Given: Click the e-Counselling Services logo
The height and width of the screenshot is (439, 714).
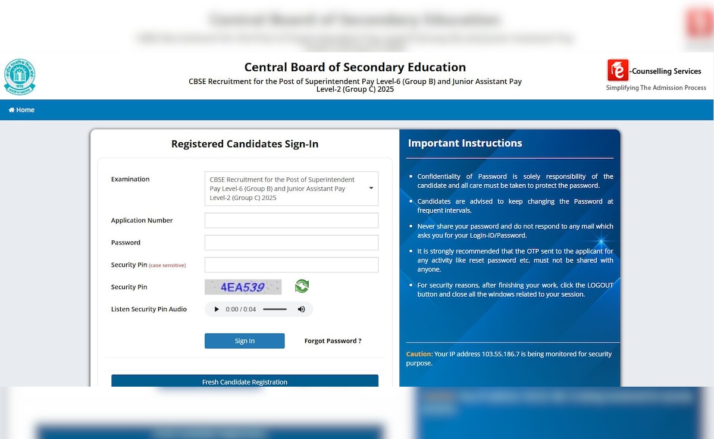Looking at the screenshot, I should pos(618,70).
